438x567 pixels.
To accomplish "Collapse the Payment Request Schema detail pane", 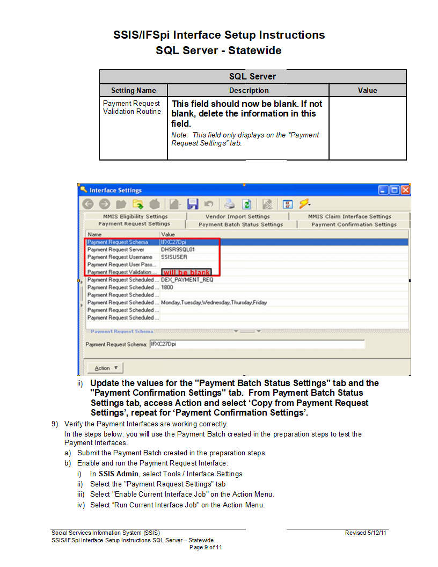I will coord(247,331).
